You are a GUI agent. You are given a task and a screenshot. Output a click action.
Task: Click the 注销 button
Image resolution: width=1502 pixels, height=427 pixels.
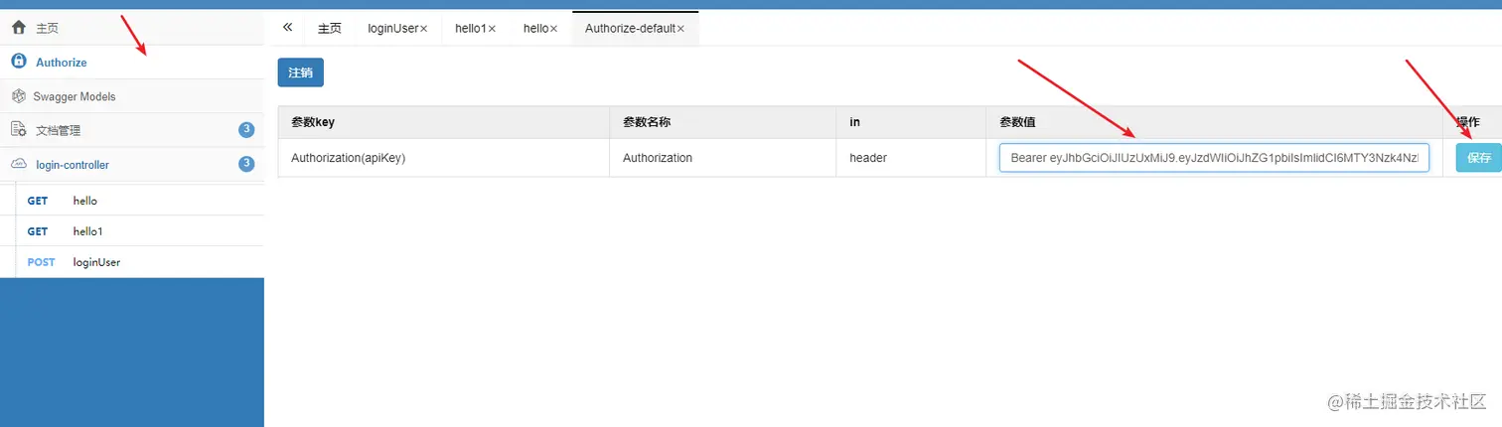(x=300, y=72)
